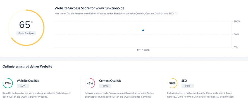
Task: Click the Indexierbarkeits-Probleme description text
Action: coord(201,95)
